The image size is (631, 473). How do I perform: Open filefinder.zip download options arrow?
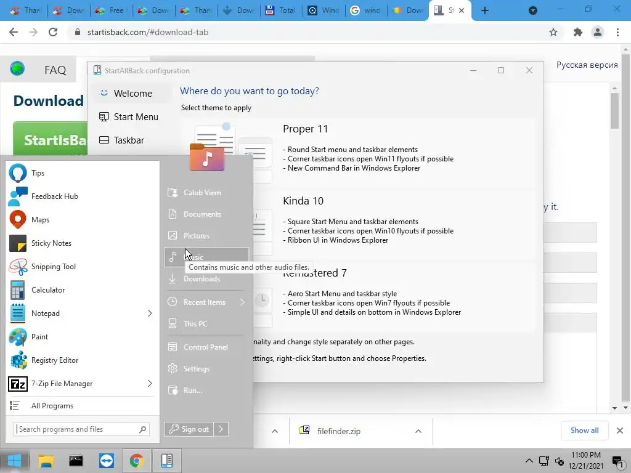pyautogui.click(x=418, y=431)
